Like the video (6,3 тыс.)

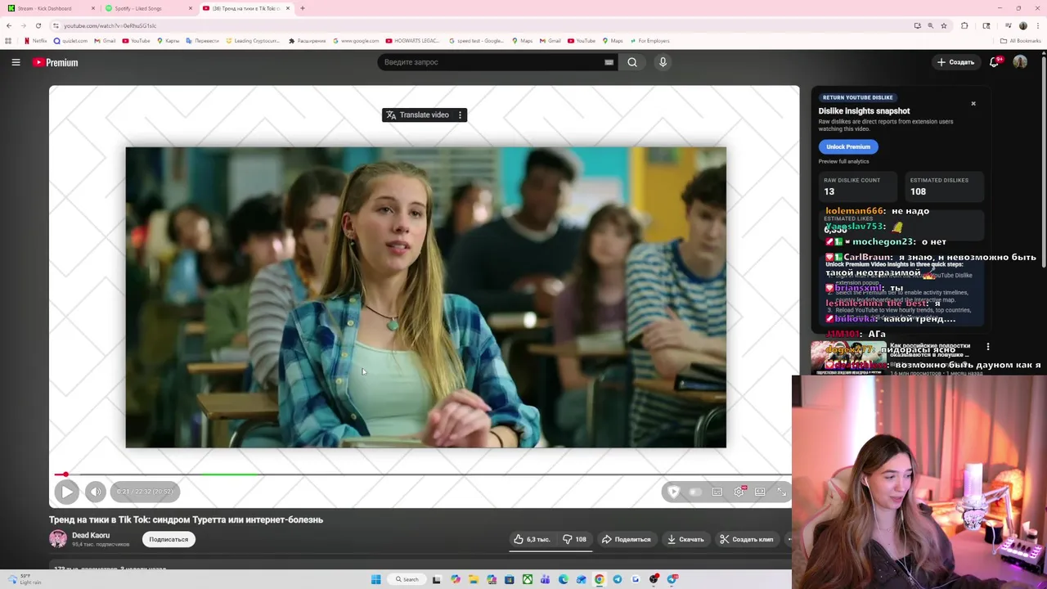coord(532,539)
